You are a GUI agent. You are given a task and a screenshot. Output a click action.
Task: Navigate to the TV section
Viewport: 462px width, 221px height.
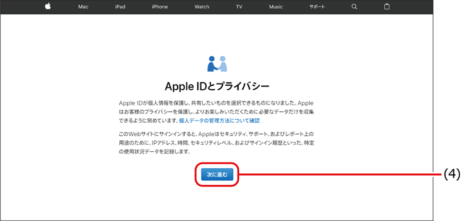(x=239, y=7)
